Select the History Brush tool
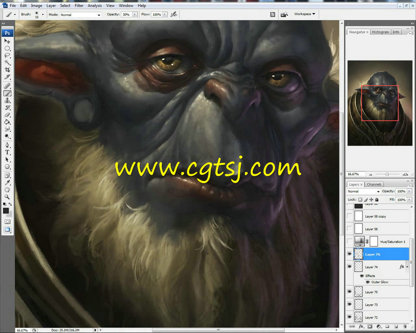Screen dimensions: 416x333 (x=7, y=108)
